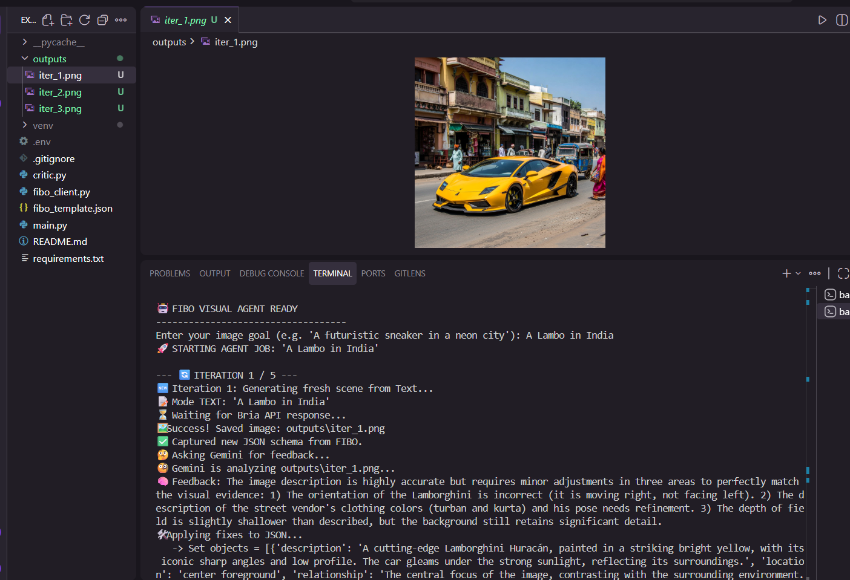
Task: Switch to the PROBLEMS panel tab
Action: (170, 273)
